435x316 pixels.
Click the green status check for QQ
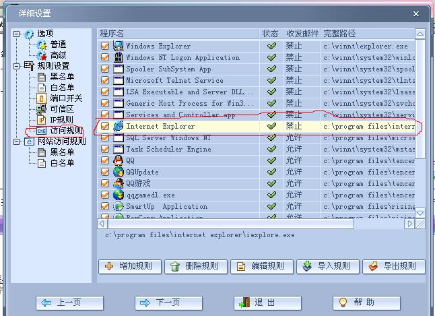(x=271, y=160)
